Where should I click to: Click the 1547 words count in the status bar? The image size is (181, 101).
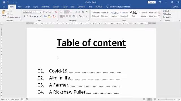[15, 99]
